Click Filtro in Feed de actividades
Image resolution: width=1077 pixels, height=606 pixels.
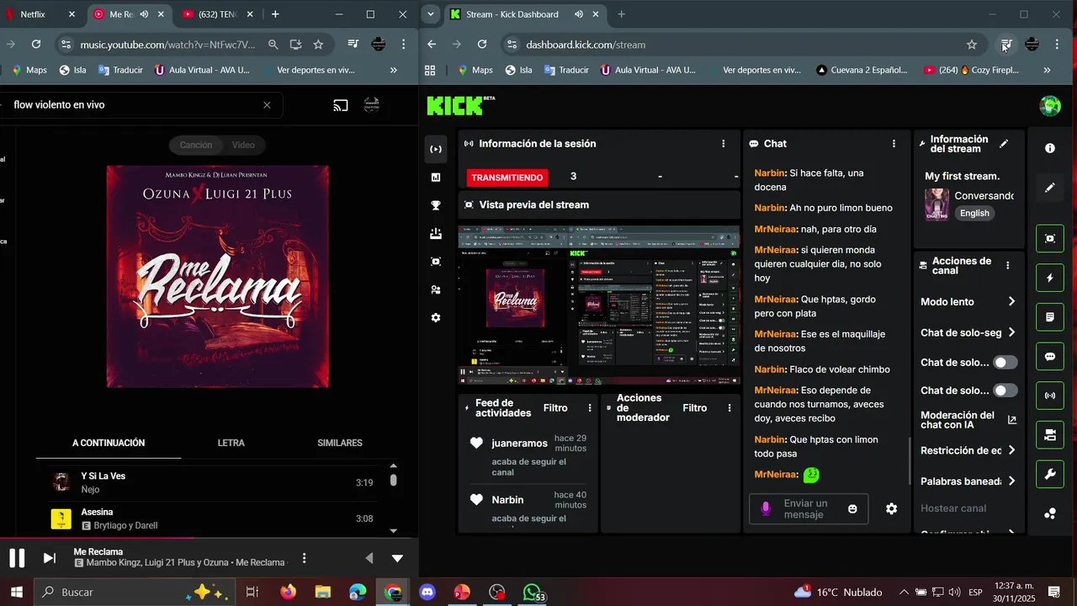point(555,408)
